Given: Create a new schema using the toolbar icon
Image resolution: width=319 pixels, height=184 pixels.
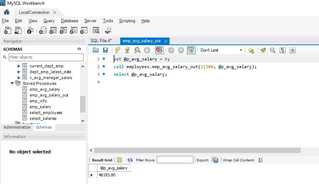Looking at the screenshot, I should coord(43,31).
